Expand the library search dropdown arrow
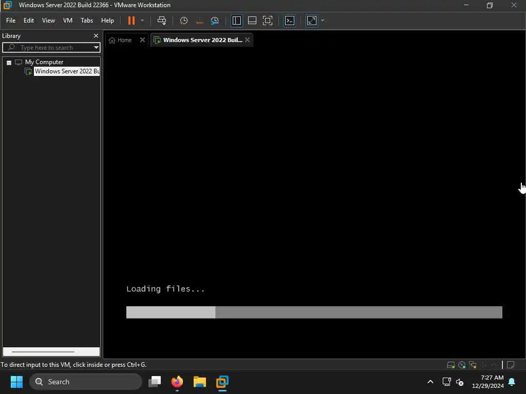Viewport: 526px width, 394px height. (96, 47)
